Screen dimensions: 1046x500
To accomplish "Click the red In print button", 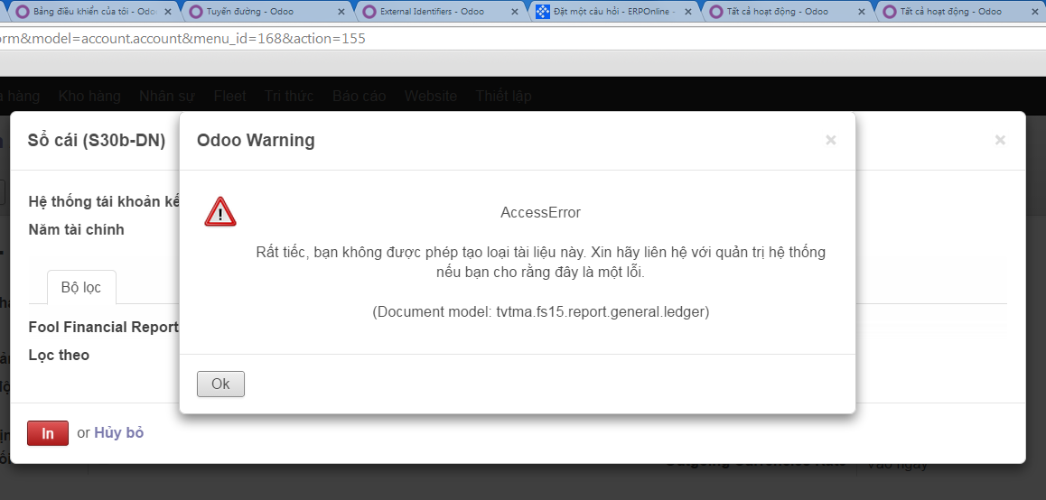I will (x=48, y=433).
